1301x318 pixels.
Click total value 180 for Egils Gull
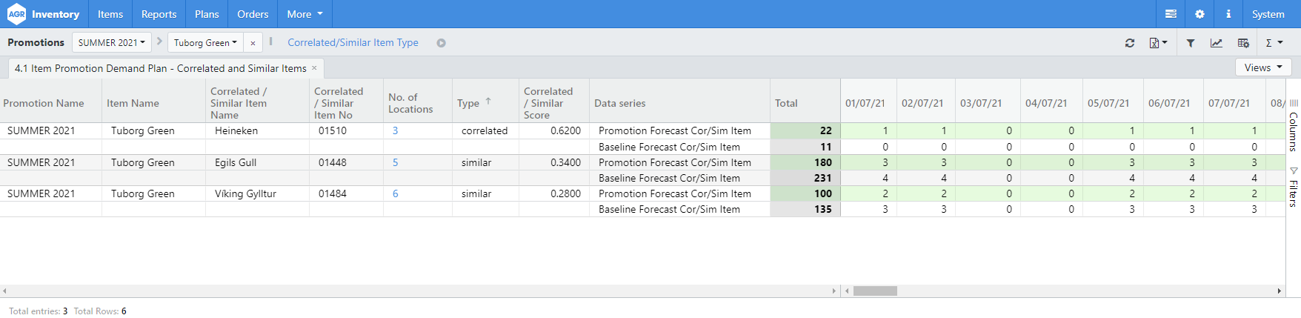pyautogui.click(x=805, y=162)
